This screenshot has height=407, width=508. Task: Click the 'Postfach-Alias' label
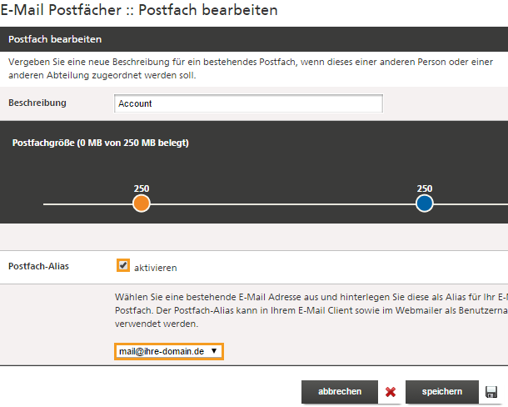click(38, 266)
